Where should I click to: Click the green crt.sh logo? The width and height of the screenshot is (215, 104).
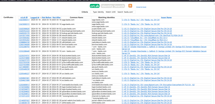tap(95, 6)
